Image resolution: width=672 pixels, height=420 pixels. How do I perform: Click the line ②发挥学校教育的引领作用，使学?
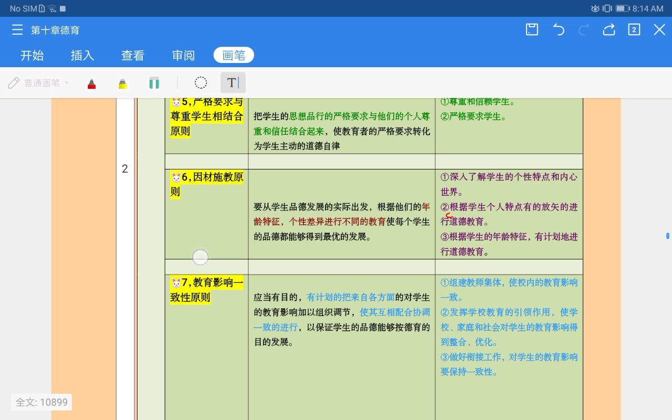(x=509, y=312)
